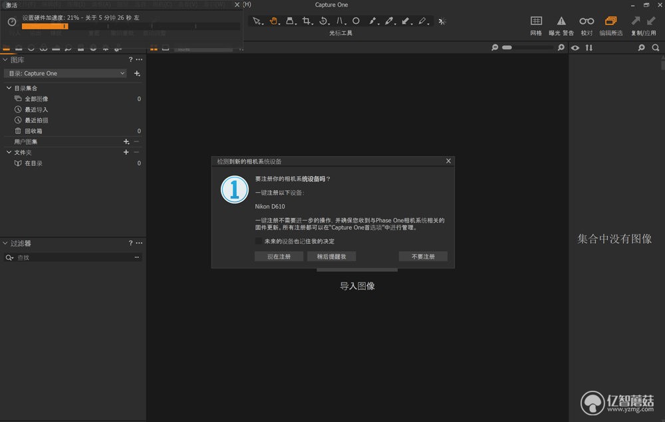The image size is (665, 422).
Task: Add a new item to 用户图集
Action: coord(126,142)
